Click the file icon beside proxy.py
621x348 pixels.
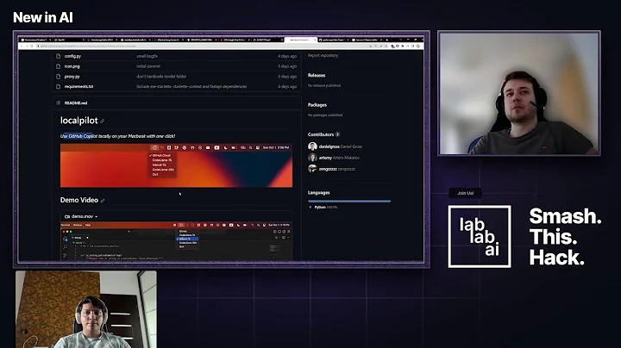(59, 77)
